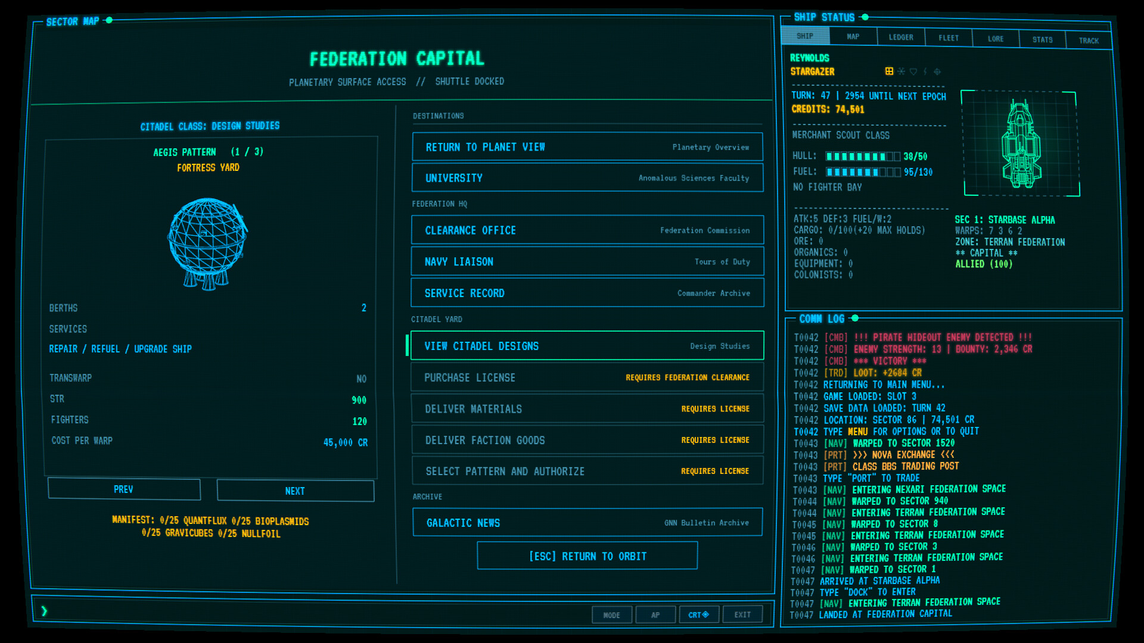
Task: Click the command prompt chevron icon
Action: pyautogui.click(x=44, y=611)
